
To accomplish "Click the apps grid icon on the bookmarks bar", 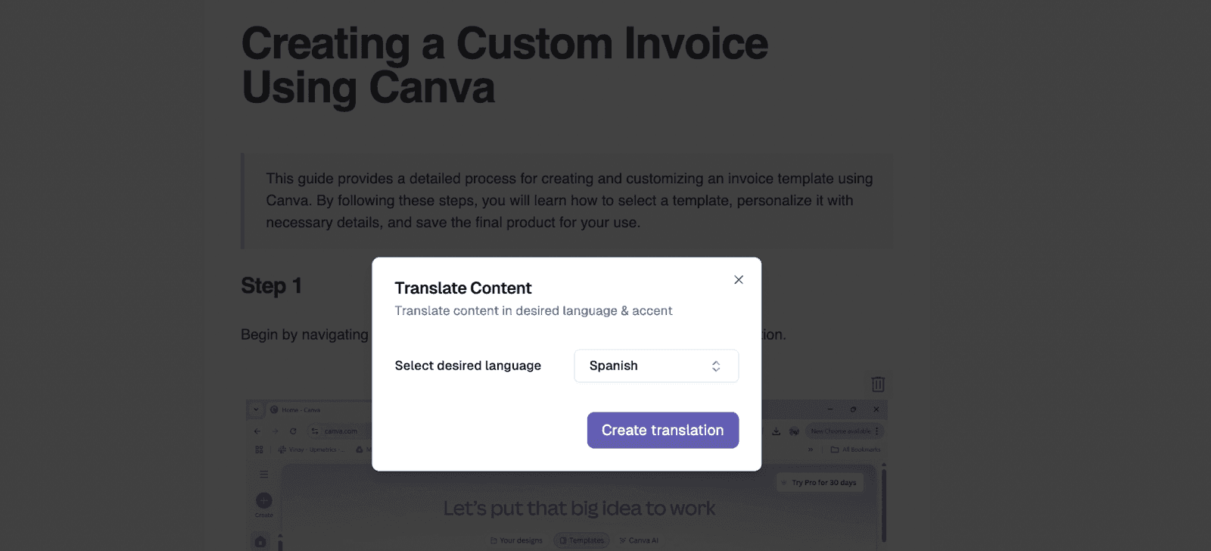I will 259,449.
